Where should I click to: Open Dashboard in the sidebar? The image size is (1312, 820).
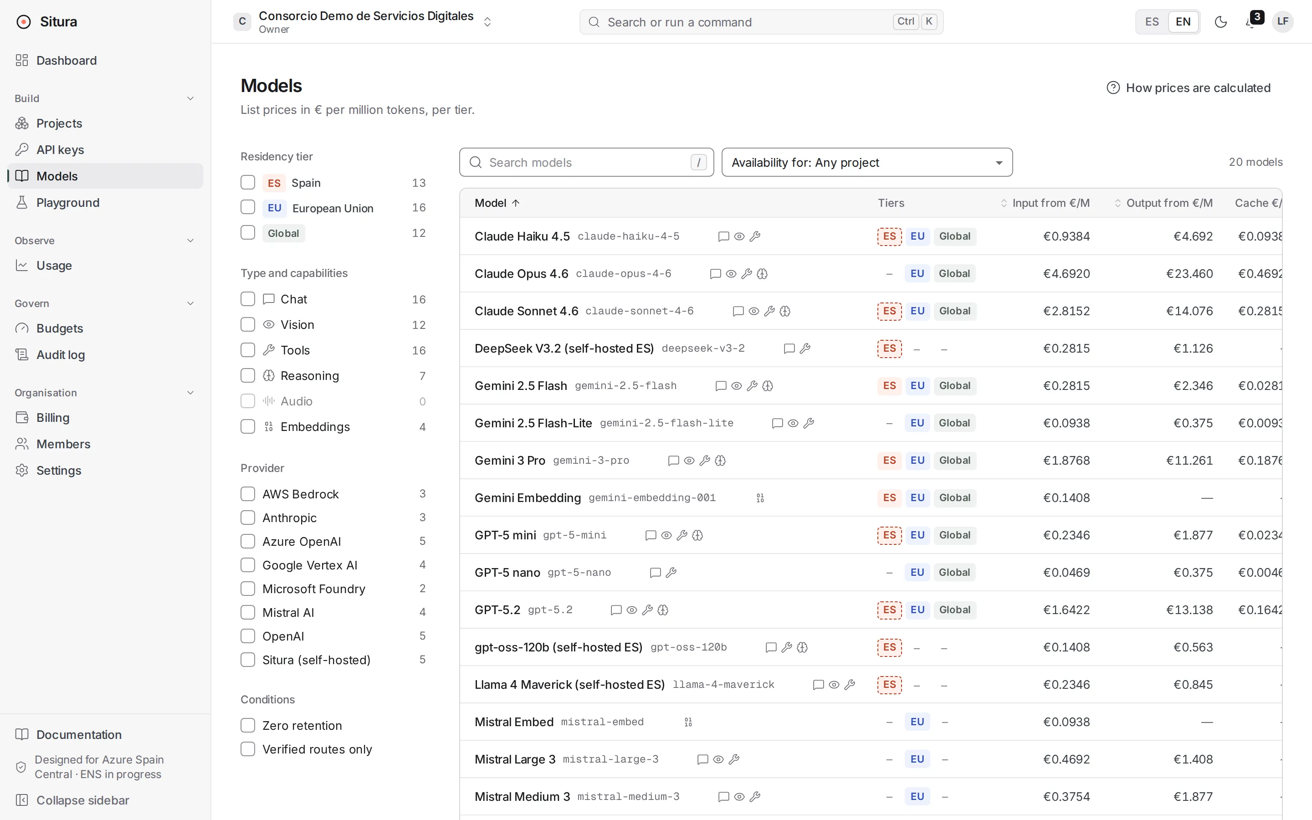(x=105, y=60)
